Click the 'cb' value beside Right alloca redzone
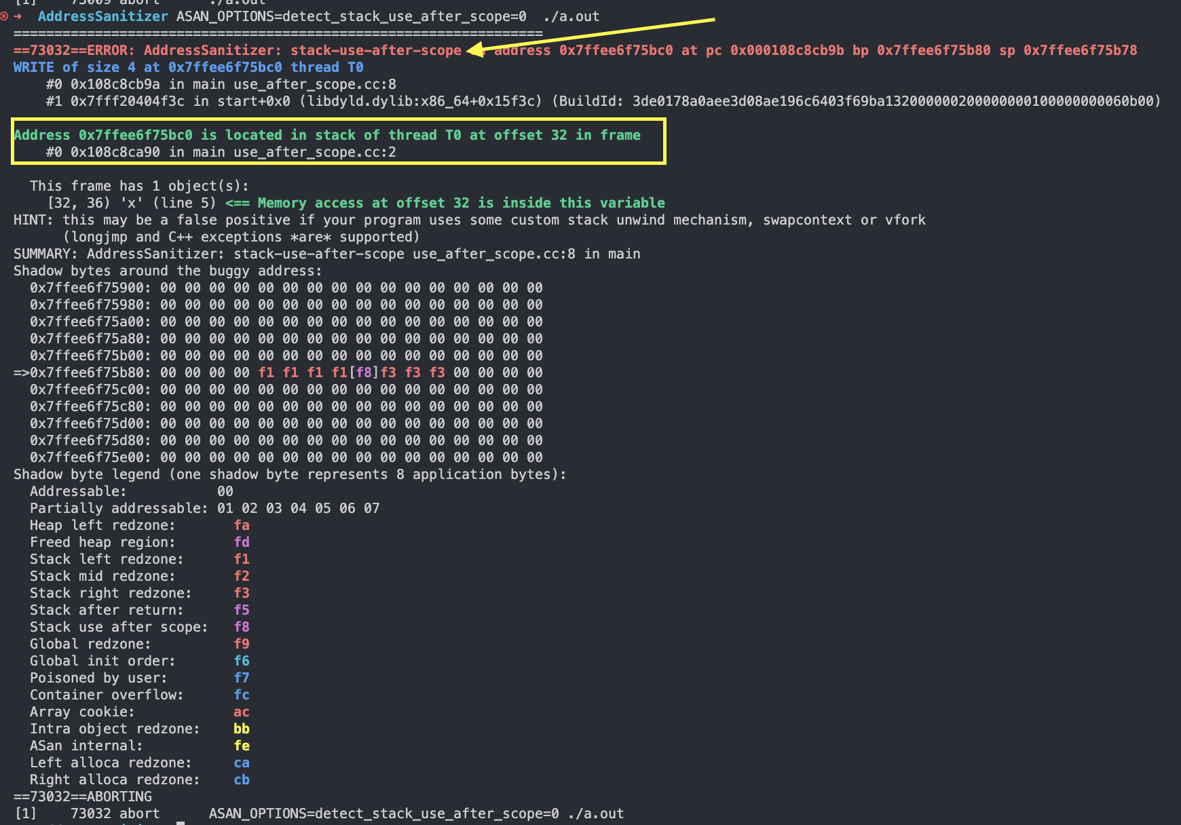Viewport: 1181px width, 825px height. [x=242, y=780]
